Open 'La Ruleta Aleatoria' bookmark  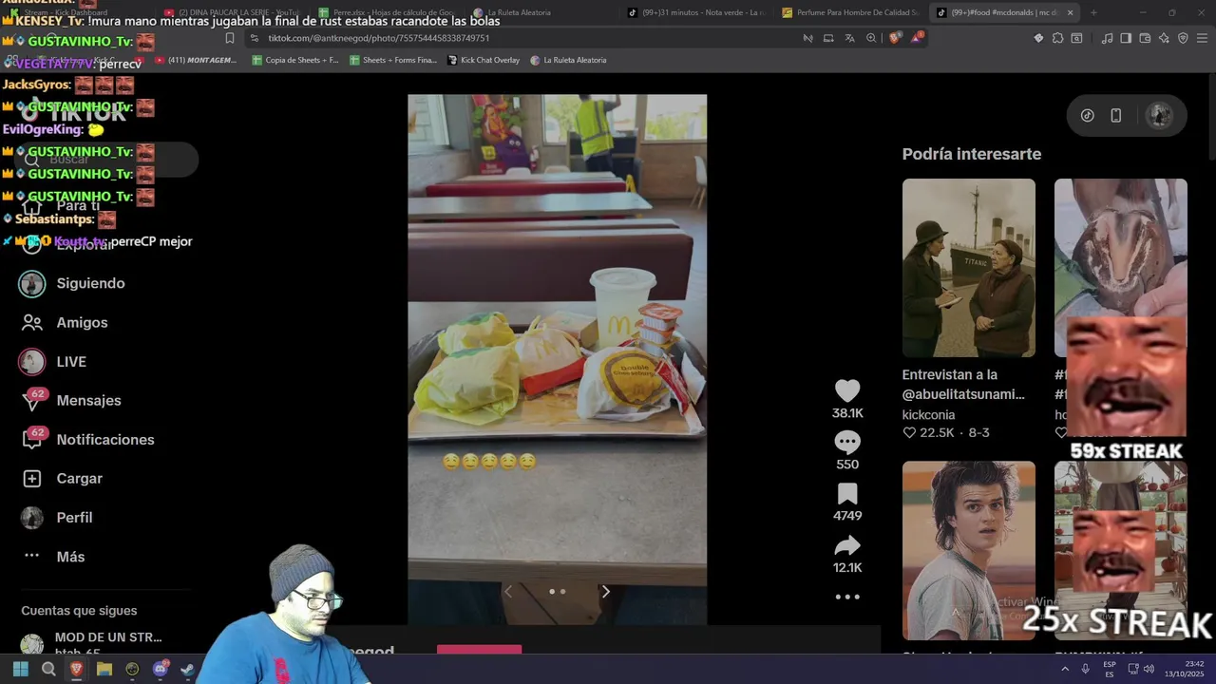[568, 60]
